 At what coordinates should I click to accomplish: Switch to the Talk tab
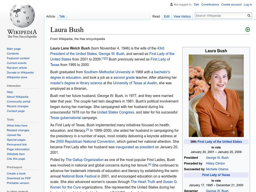pyautogui.click(x=61, y=16)
